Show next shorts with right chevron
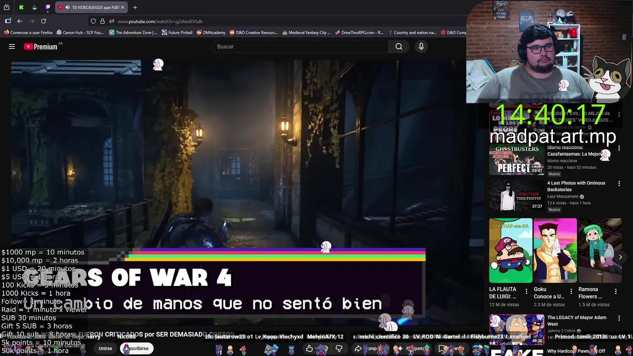Image resolution: width=633 pixels, height=356 pixels. click(x=620, y=257)
